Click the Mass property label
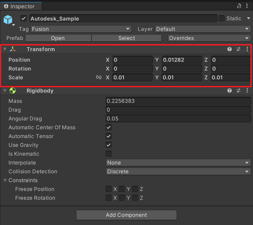 15,101
